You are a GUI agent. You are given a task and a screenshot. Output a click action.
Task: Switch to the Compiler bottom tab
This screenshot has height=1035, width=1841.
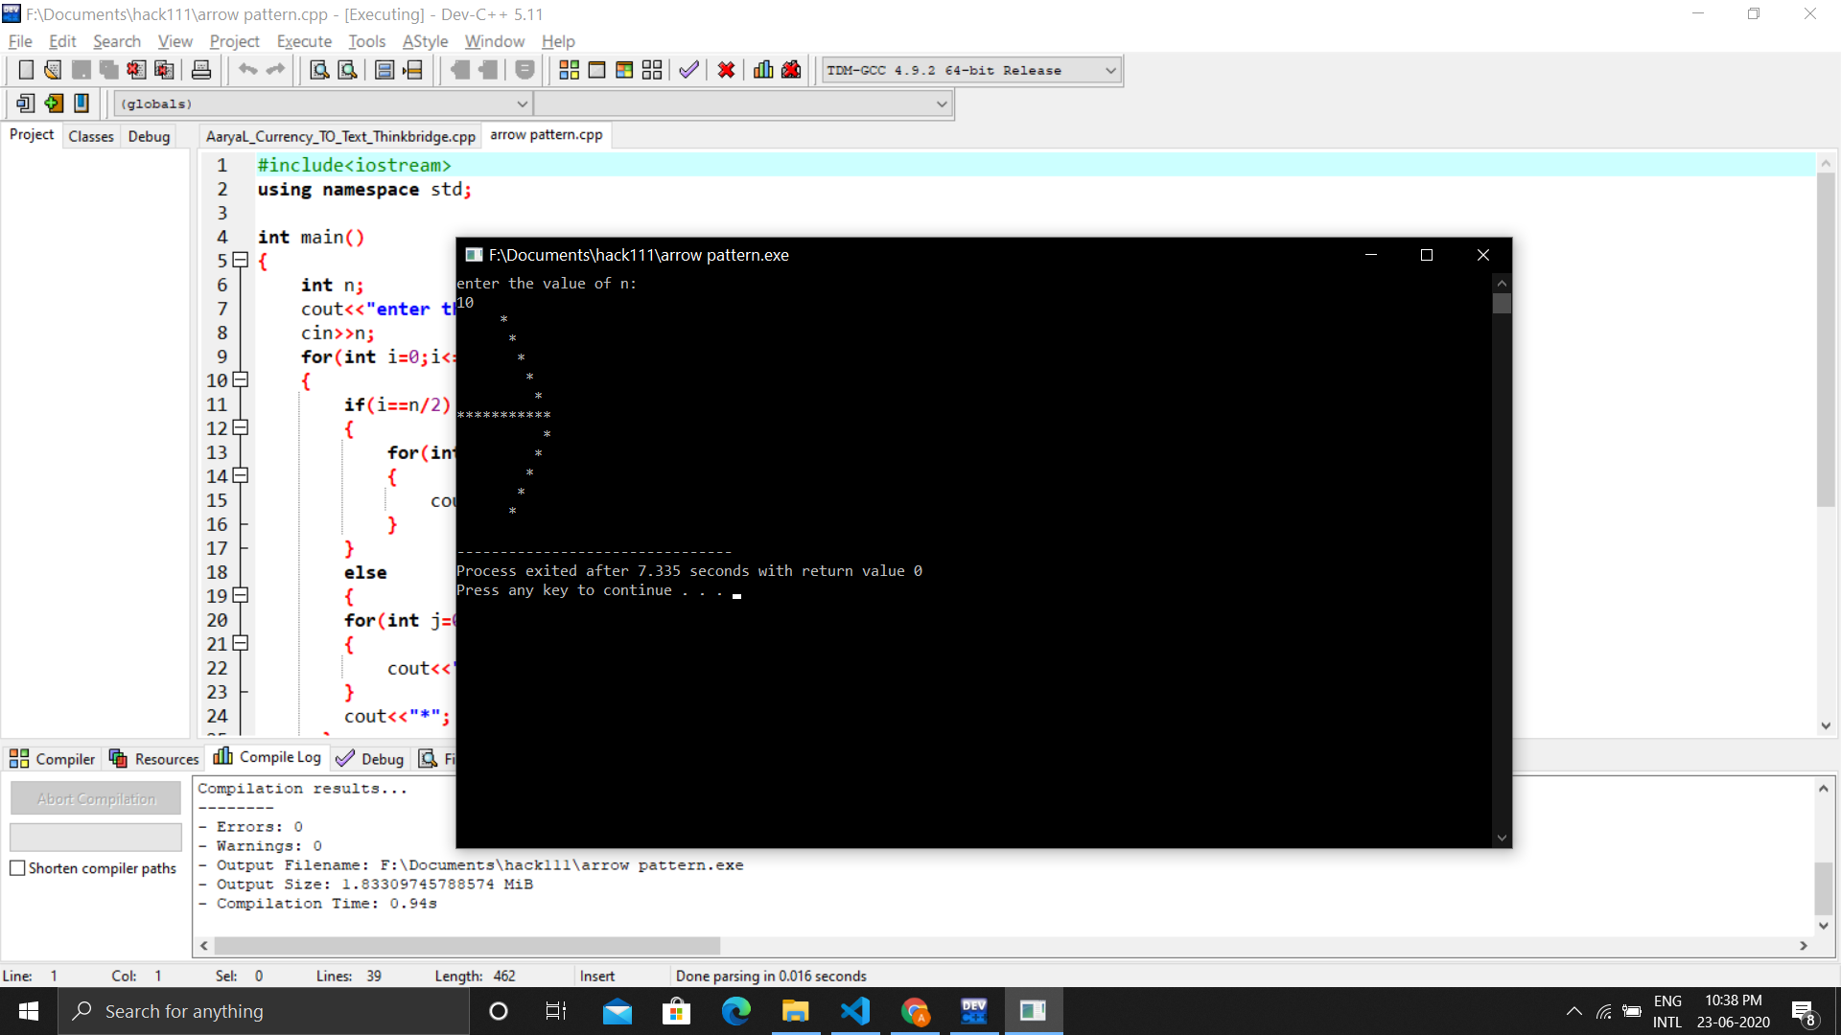point(53,759)
